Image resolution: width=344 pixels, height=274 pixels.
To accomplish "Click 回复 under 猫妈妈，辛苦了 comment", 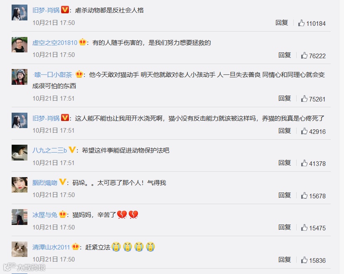I will [x=285, y=227].
